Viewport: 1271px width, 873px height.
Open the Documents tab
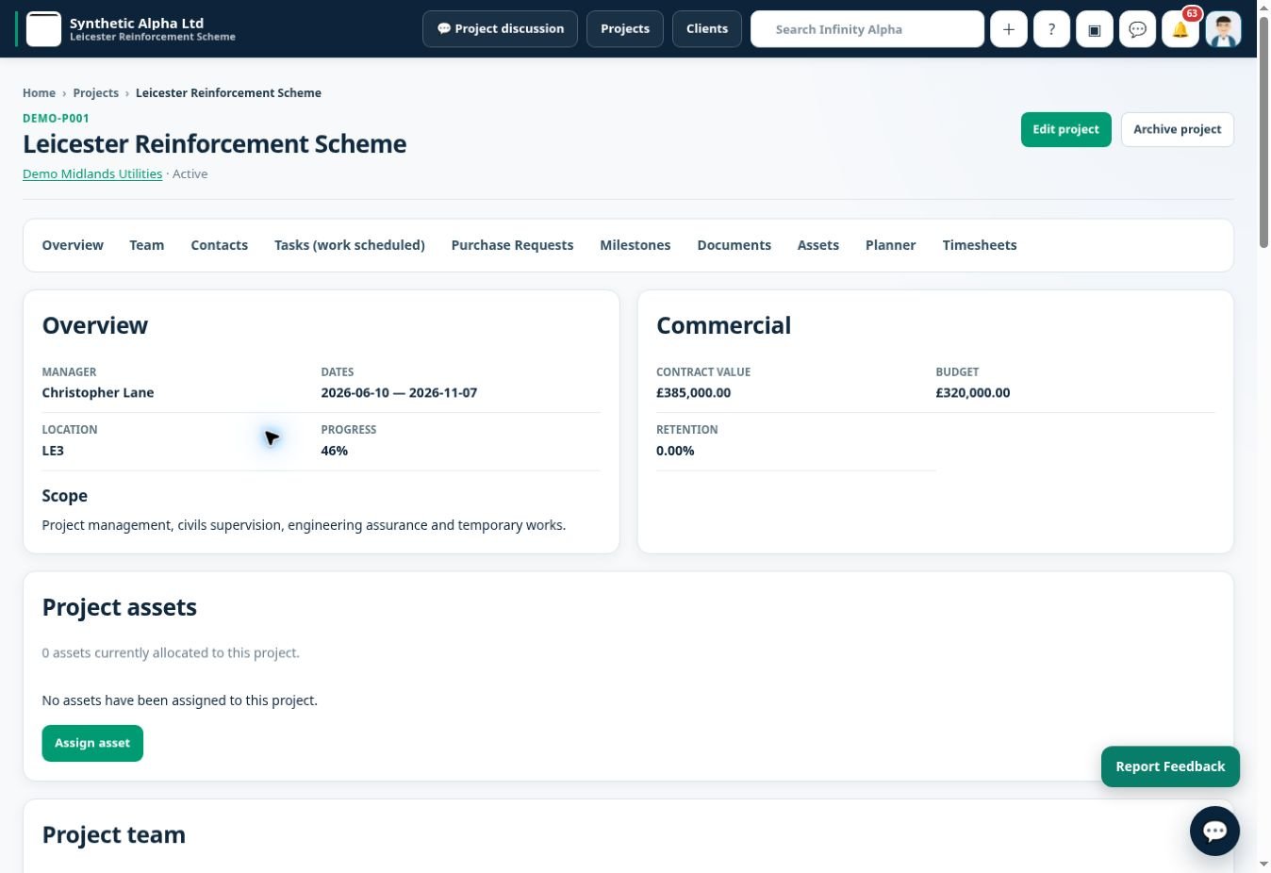coord(735,245)
